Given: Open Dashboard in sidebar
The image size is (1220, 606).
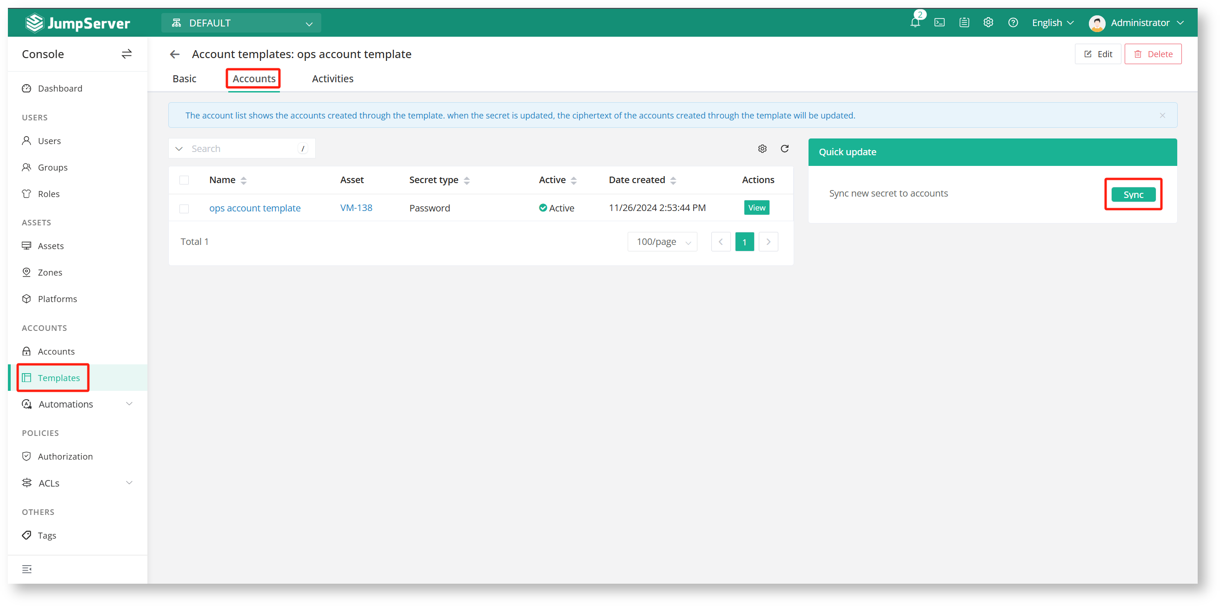Looking at the screenshot, I should click(78, 89).
